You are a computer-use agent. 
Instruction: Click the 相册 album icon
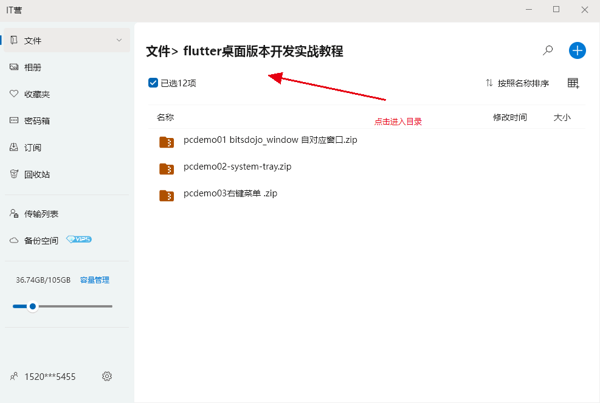14,67
